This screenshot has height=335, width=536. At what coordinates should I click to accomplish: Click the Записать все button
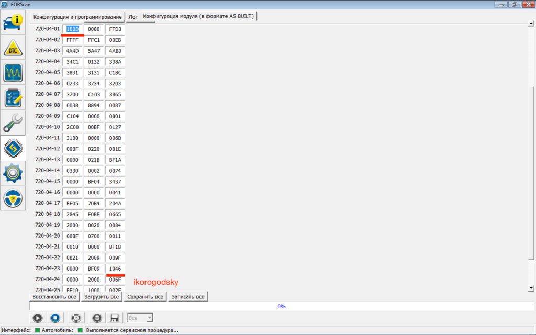188,297
